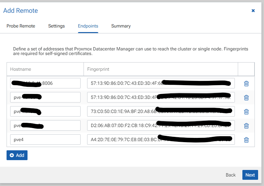This screenshot has height=186, width=264.
Task: Close the Add Remote dialog
Action: click(253, 10)
